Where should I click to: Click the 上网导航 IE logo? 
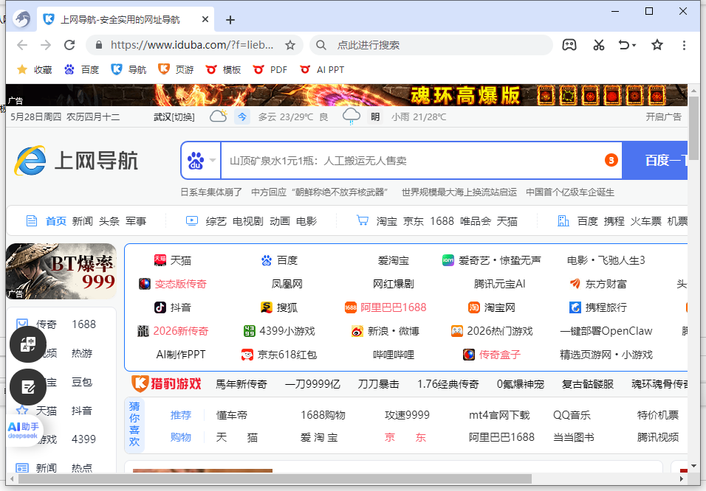(x=76, y=161)
